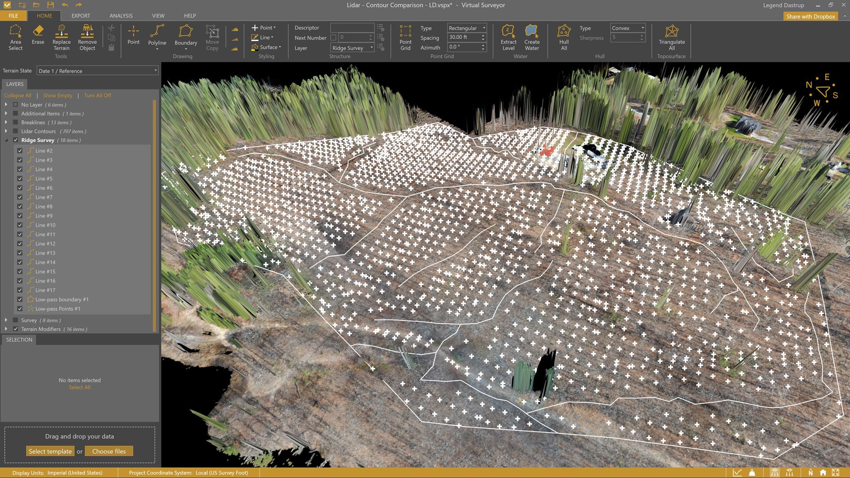Image resolution: width=850 pixels, height=478 pixels.
Task: Click the Choose files button
Action: tap(109, 451)
